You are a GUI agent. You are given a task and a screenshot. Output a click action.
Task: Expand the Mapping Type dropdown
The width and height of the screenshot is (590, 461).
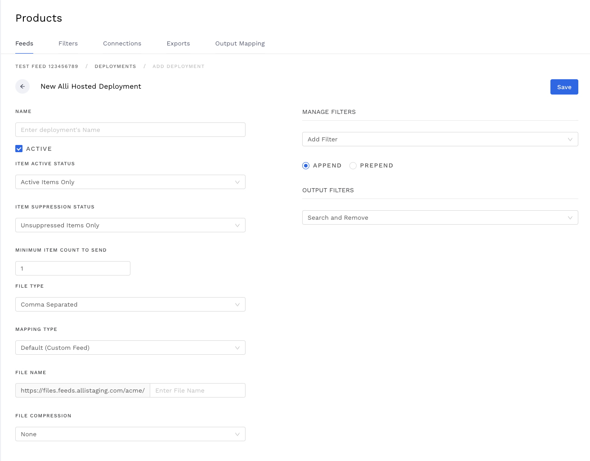tap(130, 348)
